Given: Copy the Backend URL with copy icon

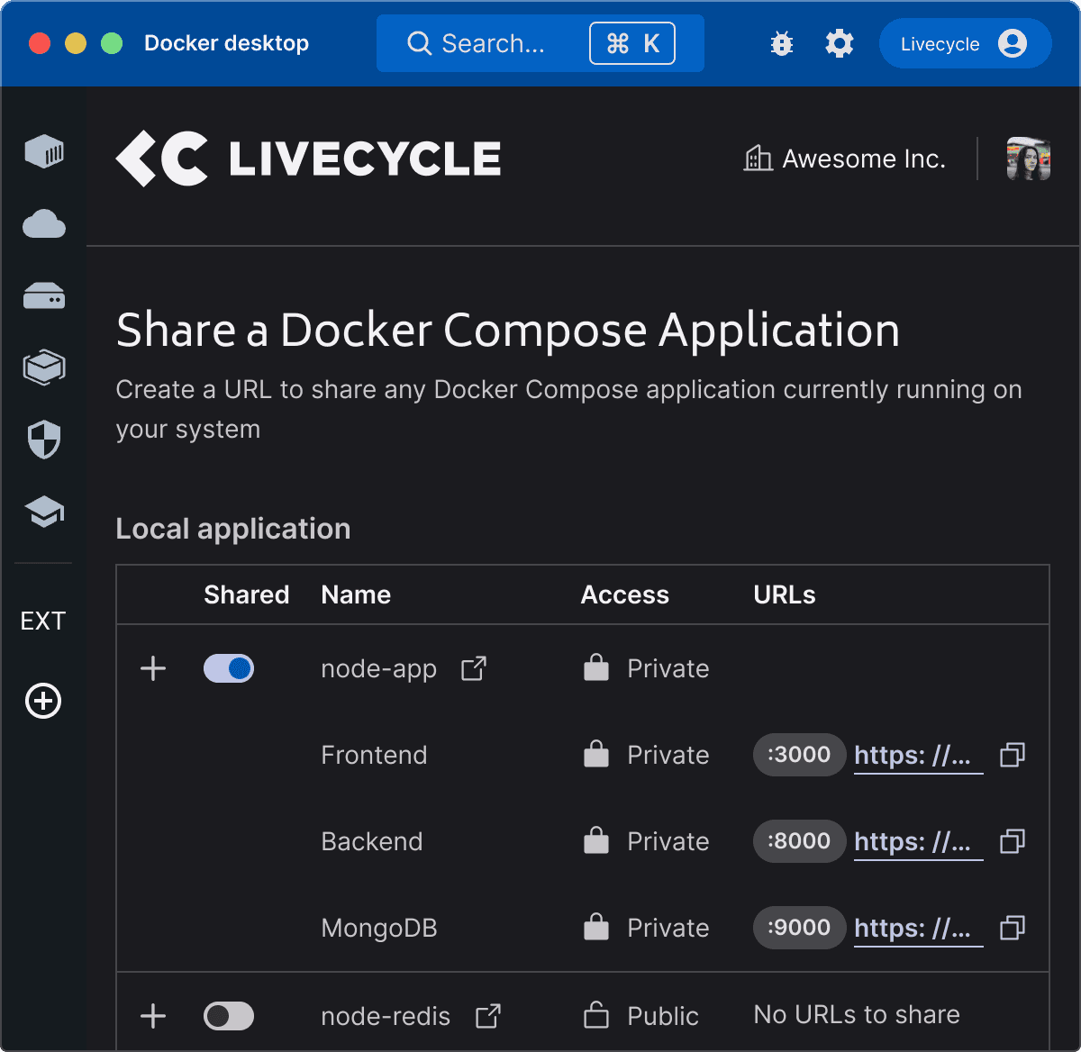Looking at the screenshot, I should coord(1013,841).
